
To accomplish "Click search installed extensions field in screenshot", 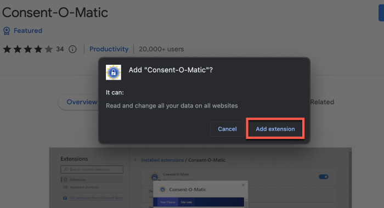I will click(x=92, y=169).
